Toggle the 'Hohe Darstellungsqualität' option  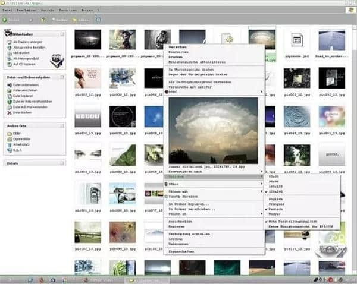[293, 220]
